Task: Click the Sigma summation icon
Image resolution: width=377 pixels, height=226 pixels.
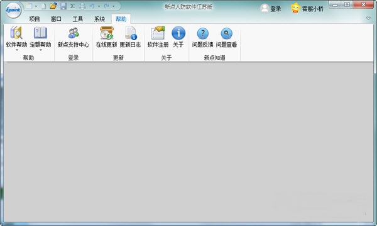Action: [x=73, y=6]
